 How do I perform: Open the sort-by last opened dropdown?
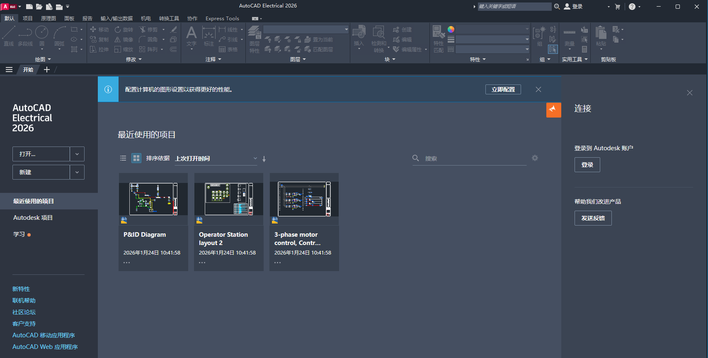pyautogui.click(x=216, y=159)
